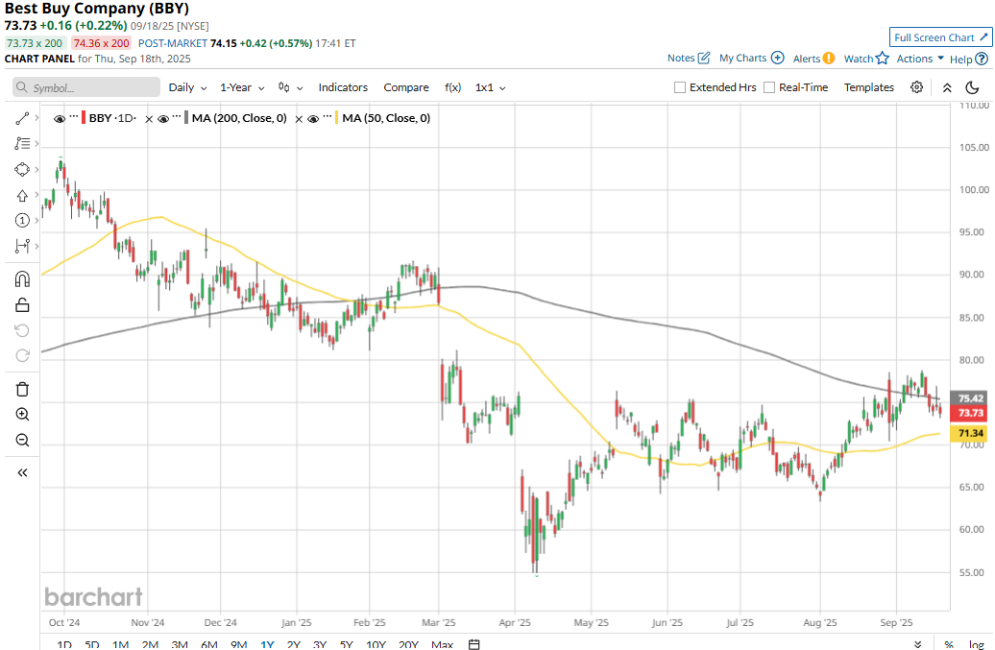
Task: Select the numbered circle marker tool
Action: coord(22,220)
